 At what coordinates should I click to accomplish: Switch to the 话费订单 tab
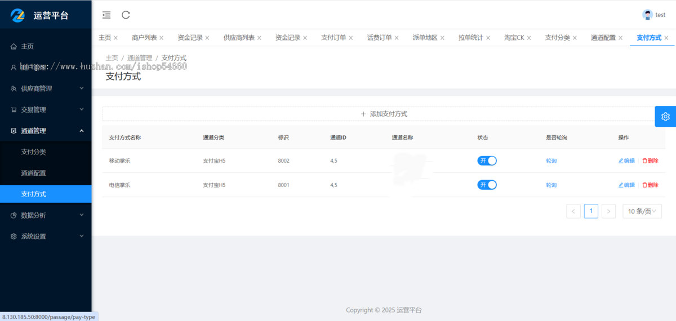pyautogui.click(x=379, y=38)
